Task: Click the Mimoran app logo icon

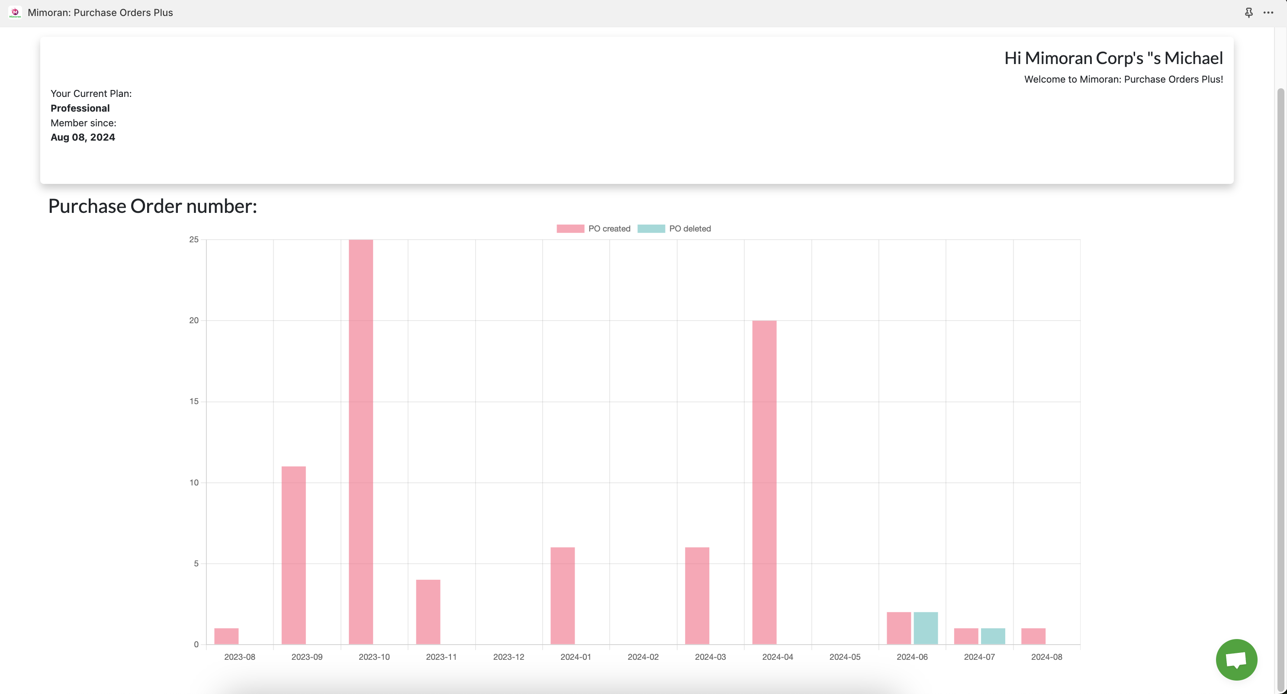Action: (15, 13)
